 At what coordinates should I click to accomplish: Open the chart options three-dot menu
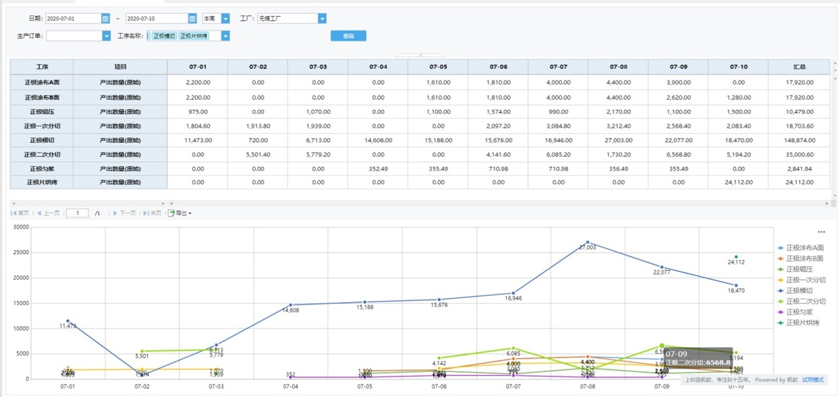click(x=821, y=232)
